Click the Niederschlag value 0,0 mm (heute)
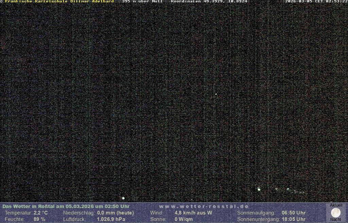The height and width of the screenshot is (223, 348). (116, 213)
